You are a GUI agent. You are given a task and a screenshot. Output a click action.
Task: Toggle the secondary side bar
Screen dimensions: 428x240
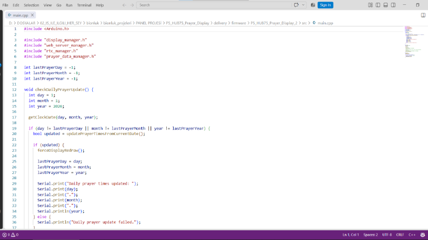(x=393, y=5)
